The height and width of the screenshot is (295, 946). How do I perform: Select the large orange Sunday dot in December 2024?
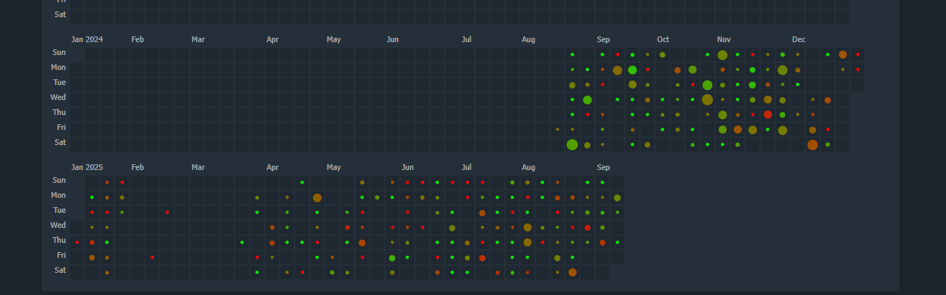coord(842,54)
